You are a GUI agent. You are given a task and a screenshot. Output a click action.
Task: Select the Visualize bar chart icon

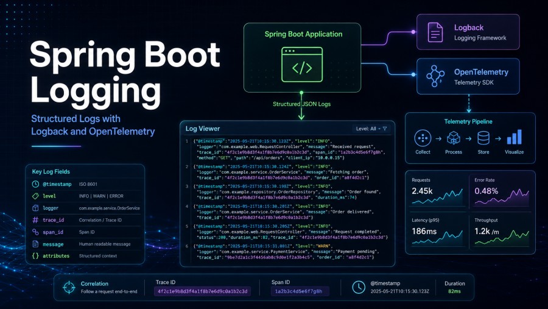pyautogui.click(x=514, y=137)
